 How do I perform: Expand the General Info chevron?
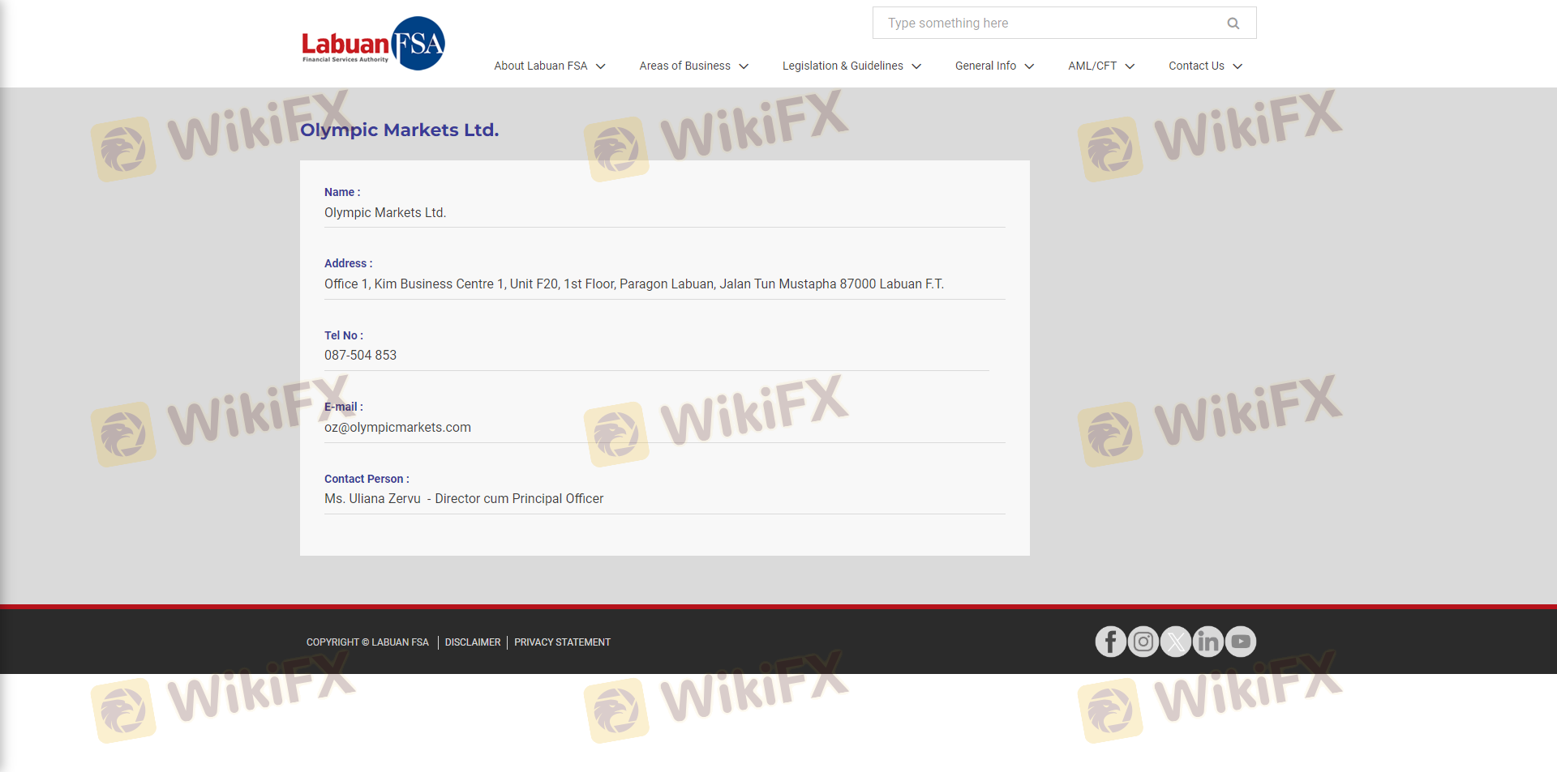click(1029, 66)
